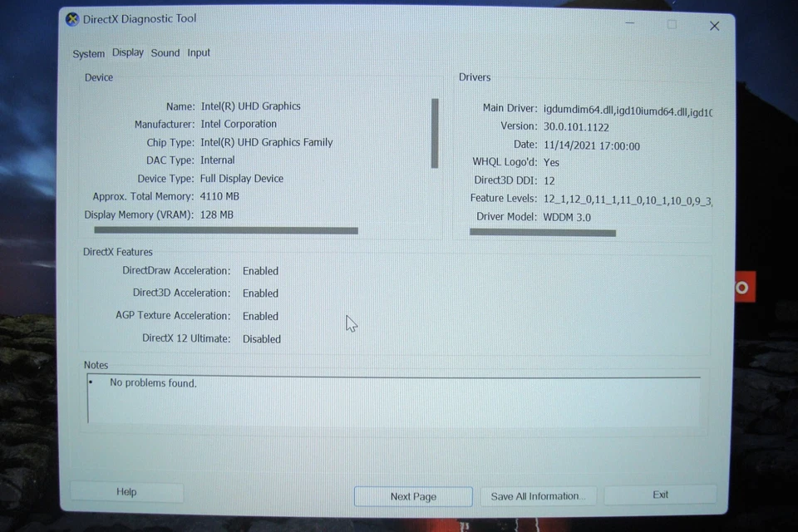Screen dimensions: 798x532
Task: Minimize the DirectX Diagnostic Tool window
Action: point(630,23)
